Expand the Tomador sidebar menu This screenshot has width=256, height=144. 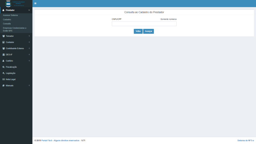pyautogui.click(x=16, y=36)
